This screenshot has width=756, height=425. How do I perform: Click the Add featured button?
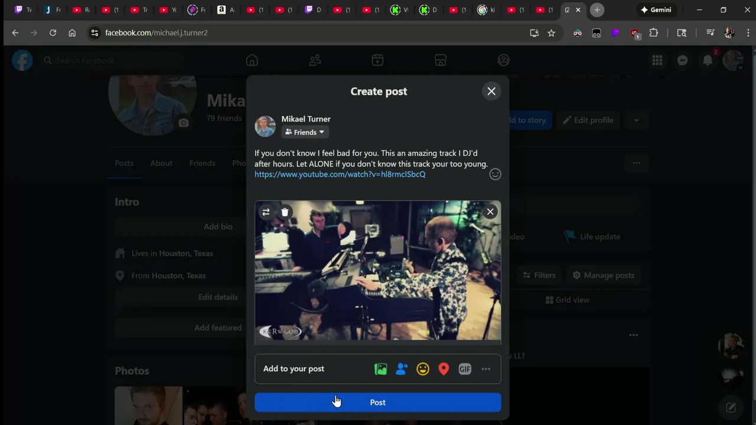click(218, 328)
